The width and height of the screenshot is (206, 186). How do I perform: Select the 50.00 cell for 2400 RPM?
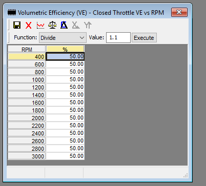[65, 133]
